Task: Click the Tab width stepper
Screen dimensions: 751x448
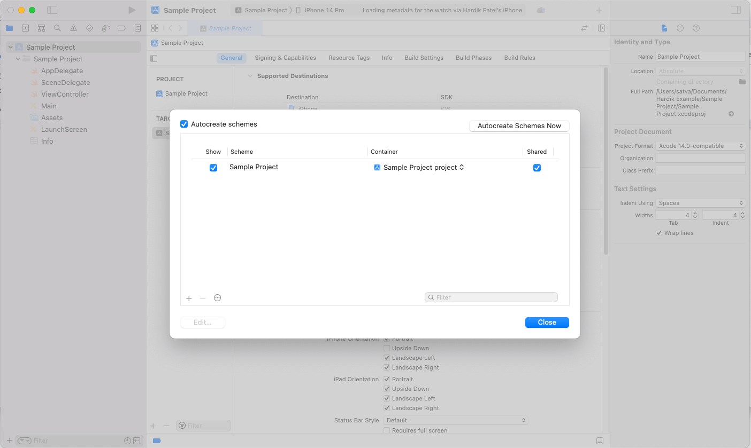Action: click(x=695, y=215)
